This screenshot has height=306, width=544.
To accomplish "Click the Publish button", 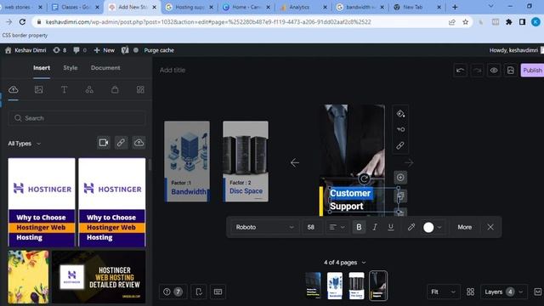I will pyautogui.click(x=532, y=71).
